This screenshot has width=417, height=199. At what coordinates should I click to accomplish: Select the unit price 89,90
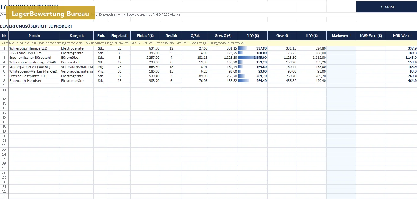click(x=195, y=76)
